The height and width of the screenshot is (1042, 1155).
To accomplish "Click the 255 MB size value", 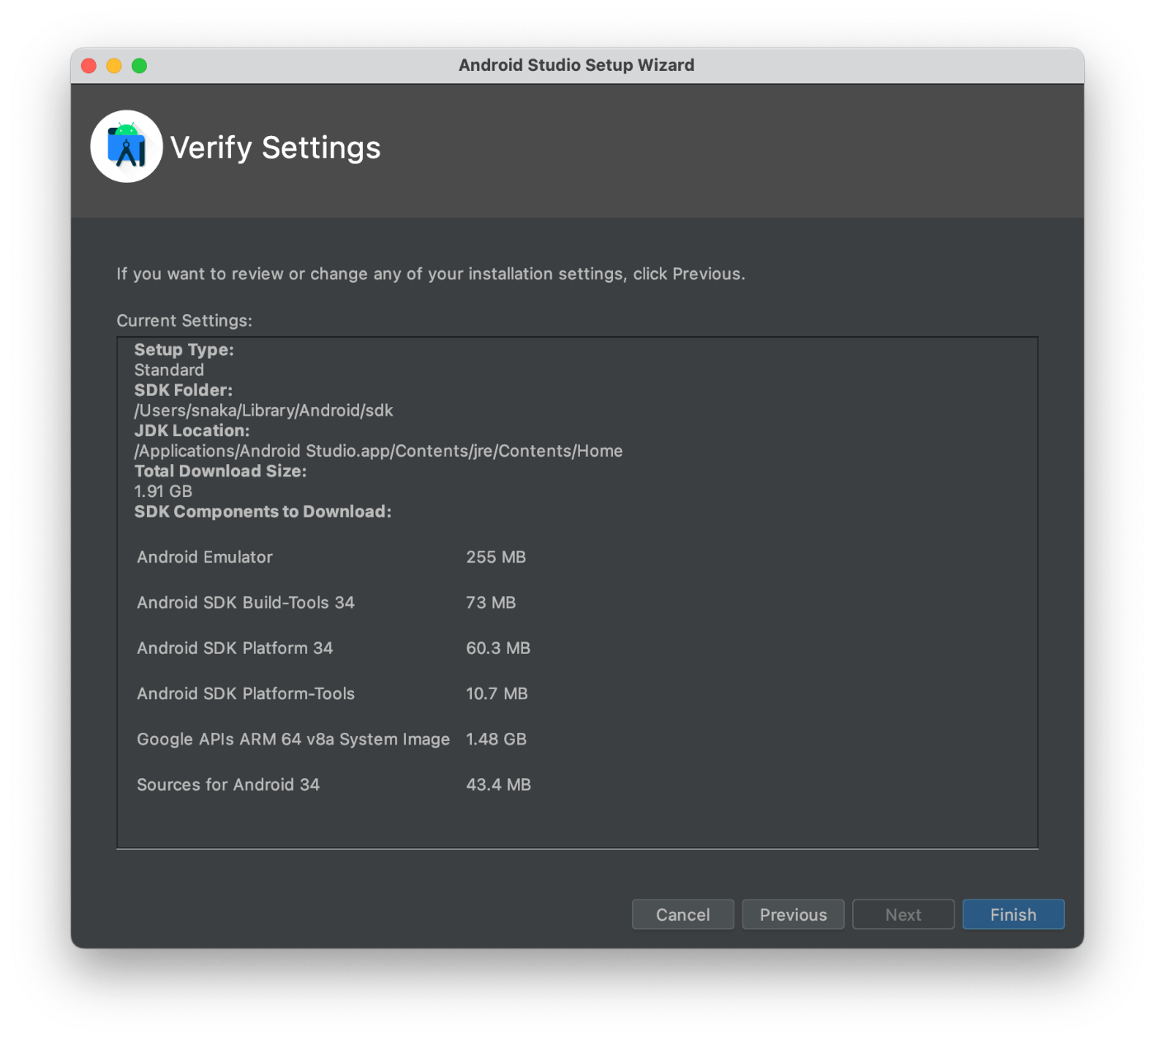I will click(x=496, y=557).
